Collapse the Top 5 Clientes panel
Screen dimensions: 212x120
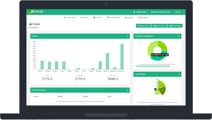click(179, 74)
